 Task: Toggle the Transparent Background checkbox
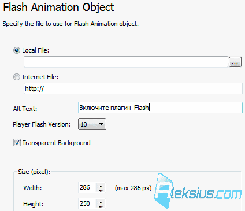point(17,143)
